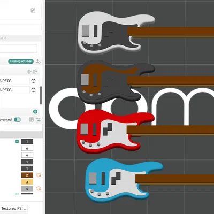Open the first PETG filament dropdown
This screenshot has width=214, height=214.
[14, 81]
